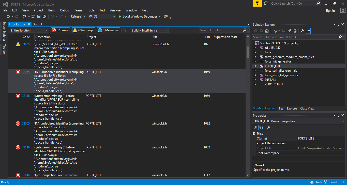Open the Server Explorer side tab
The height and width of the screenshot is (185, 347).
[x=4, y=31]
